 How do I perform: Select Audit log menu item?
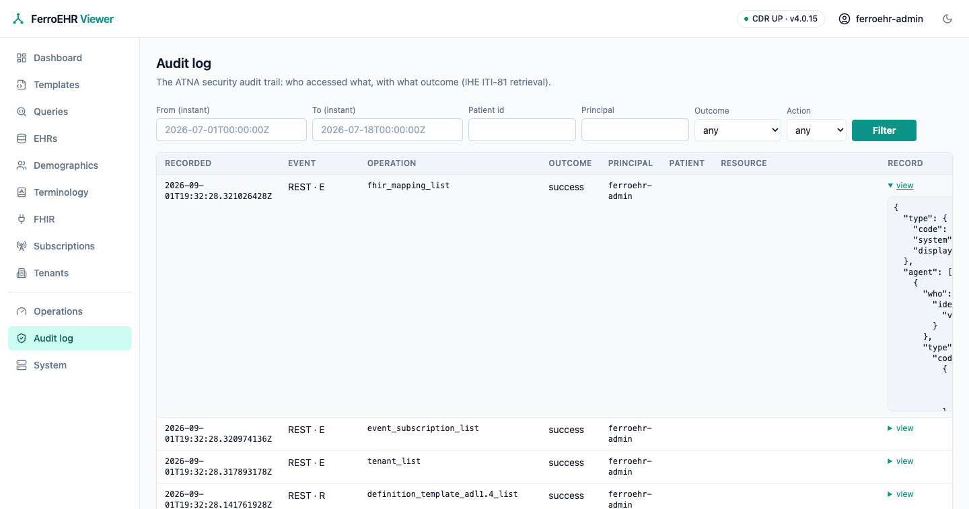(x=69, y=338)
